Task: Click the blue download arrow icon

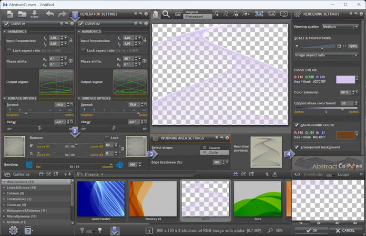Action: [115, 230]
